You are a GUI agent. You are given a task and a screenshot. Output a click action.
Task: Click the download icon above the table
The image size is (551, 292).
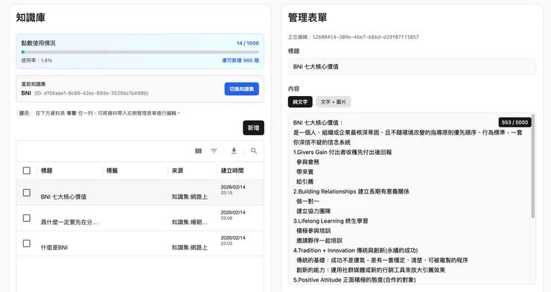(x=234, y=150)
